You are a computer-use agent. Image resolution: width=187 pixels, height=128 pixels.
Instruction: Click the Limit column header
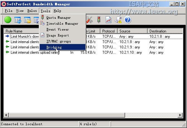coord(93,31)
